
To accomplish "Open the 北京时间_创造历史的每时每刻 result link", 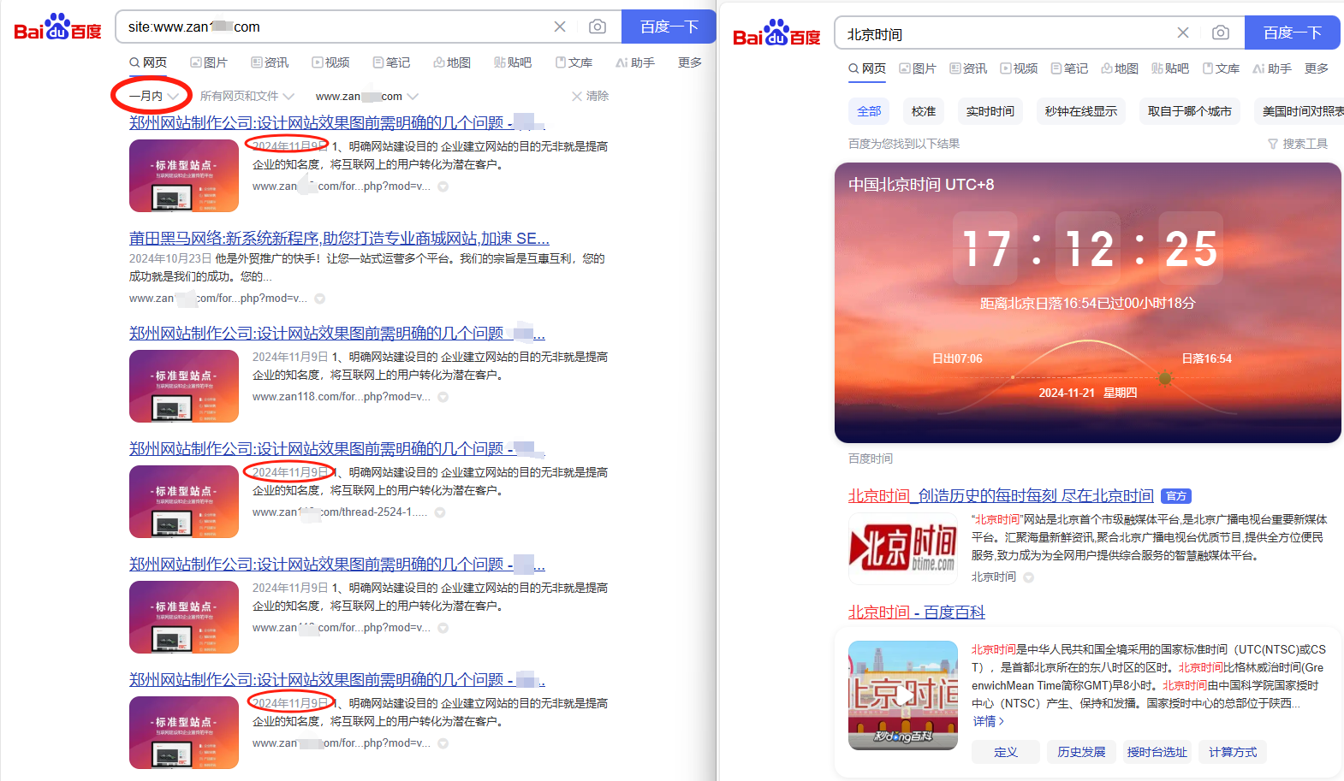I will pyautogui.click(x=1001, y=496).
